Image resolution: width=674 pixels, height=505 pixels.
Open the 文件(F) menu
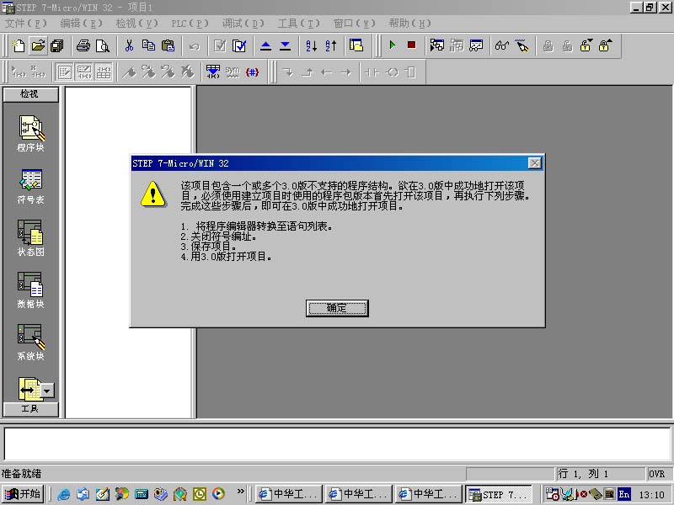tap(26, 24)
